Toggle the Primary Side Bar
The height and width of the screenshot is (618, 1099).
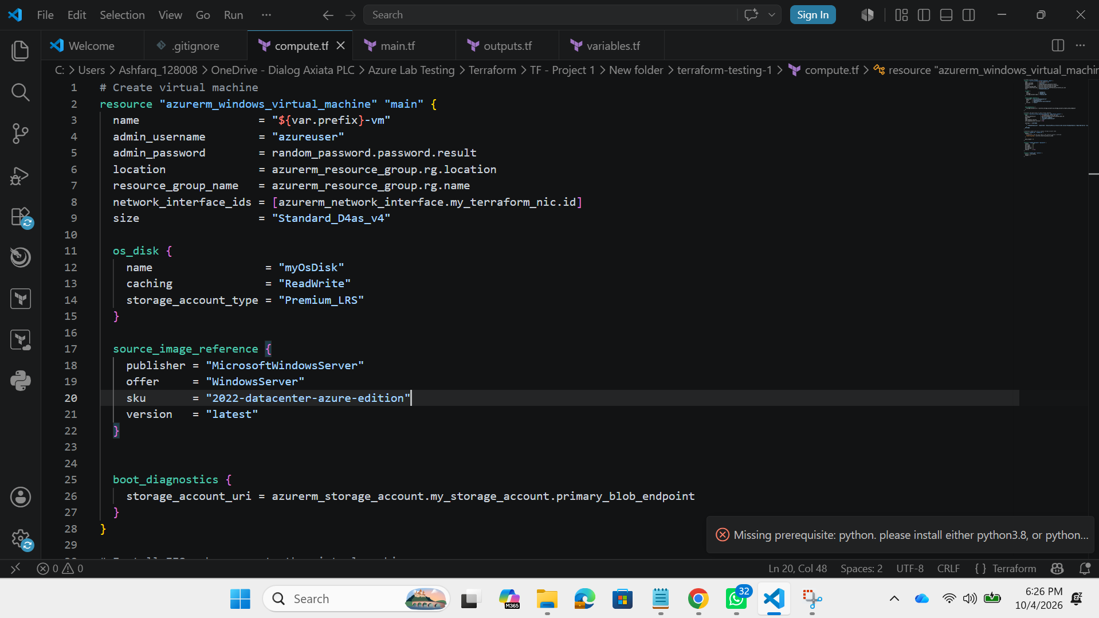924,15
